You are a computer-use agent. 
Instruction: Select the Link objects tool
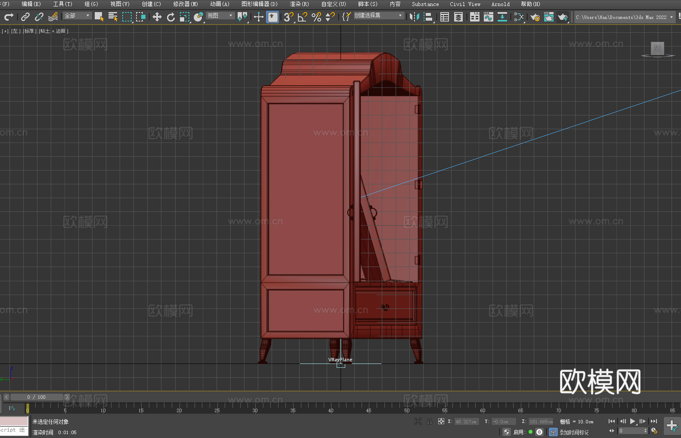click(25, 17)
